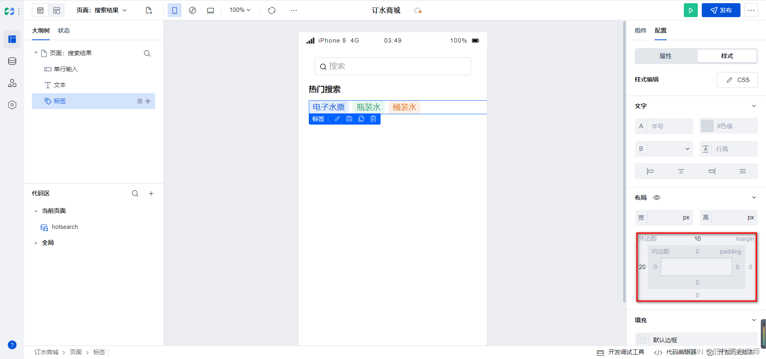Switch to the 组件 tab

pos(640,31)
